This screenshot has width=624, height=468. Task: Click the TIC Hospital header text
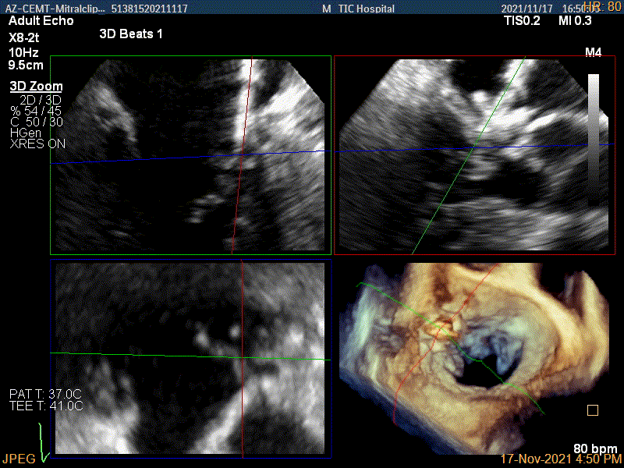[363, 9]
